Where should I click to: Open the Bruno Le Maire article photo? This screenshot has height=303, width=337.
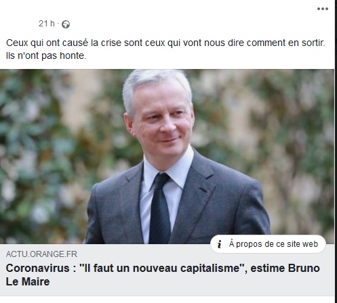click(x=167, y=157)
